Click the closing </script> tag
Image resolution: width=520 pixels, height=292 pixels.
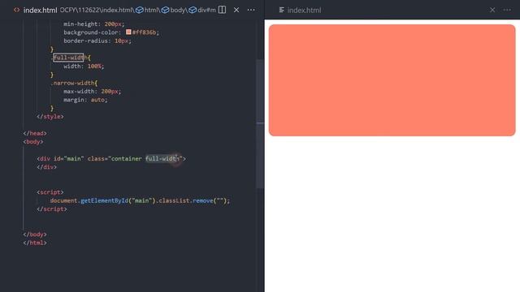point(52,209)
